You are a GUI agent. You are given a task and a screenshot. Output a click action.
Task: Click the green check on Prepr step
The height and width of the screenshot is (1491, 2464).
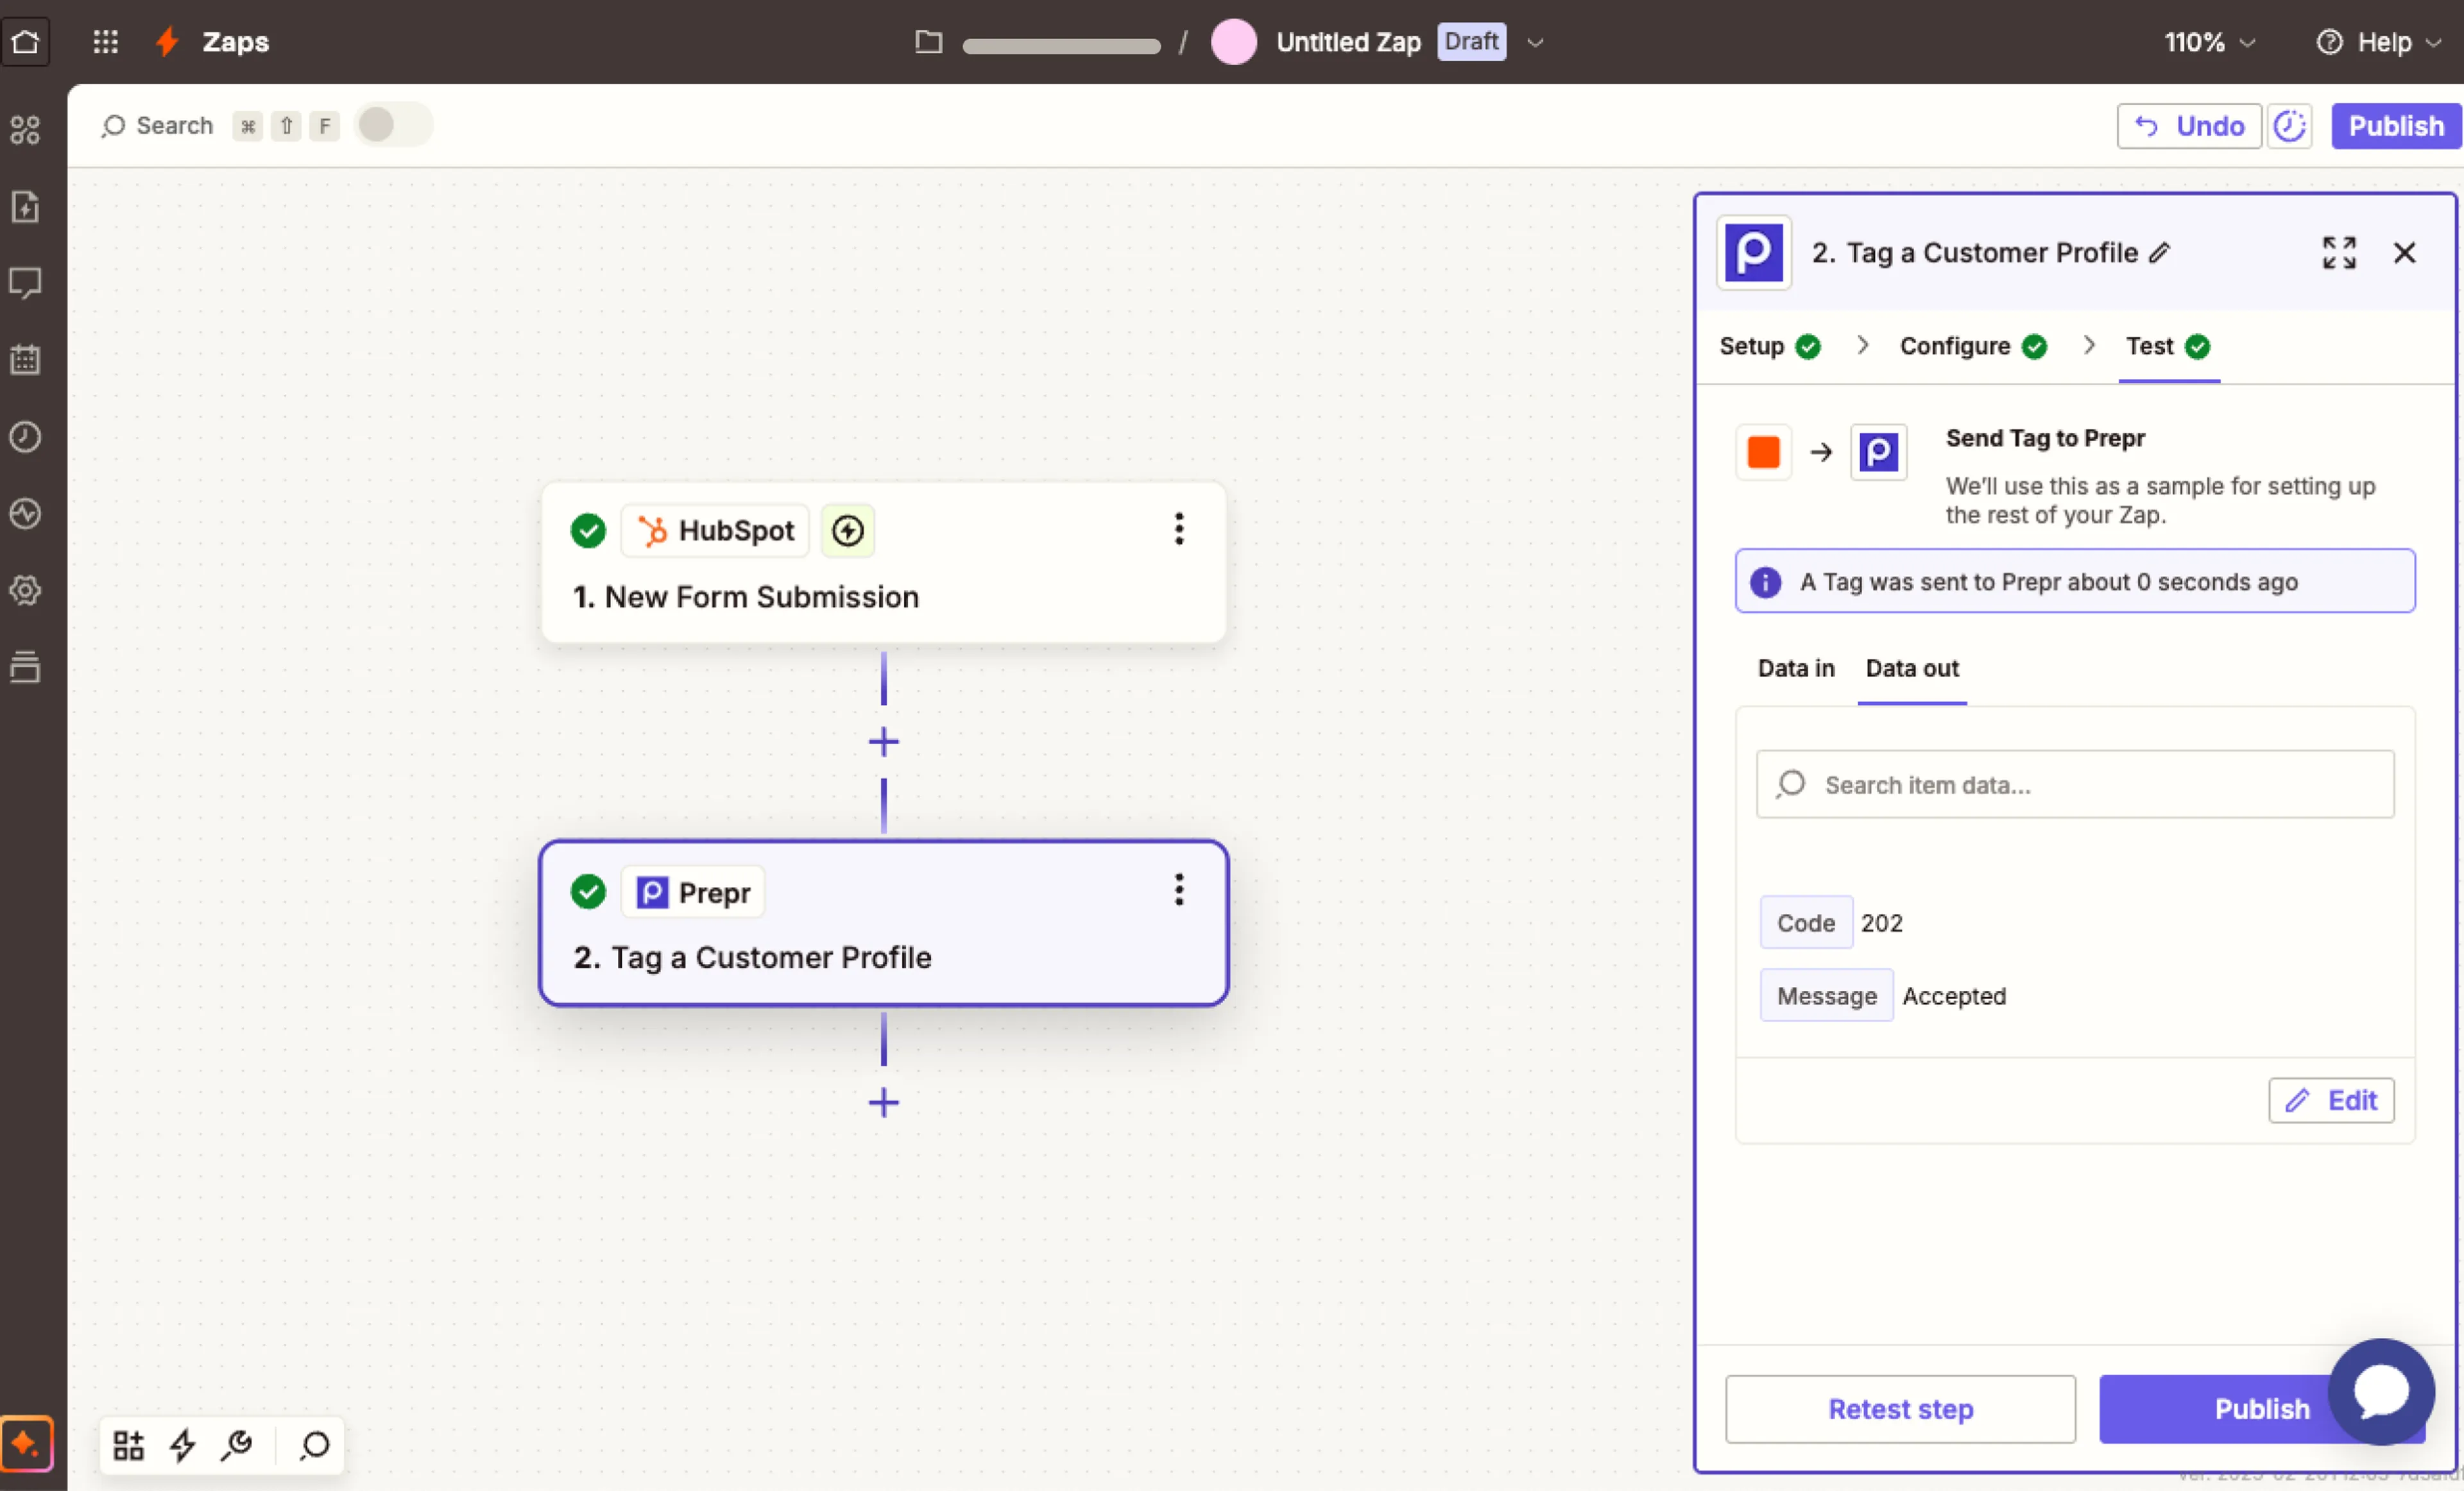(588, 891)
